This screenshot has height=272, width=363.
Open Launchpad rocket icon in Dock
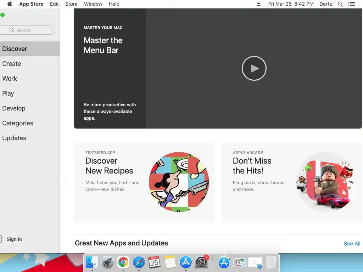tap(108, 262)
